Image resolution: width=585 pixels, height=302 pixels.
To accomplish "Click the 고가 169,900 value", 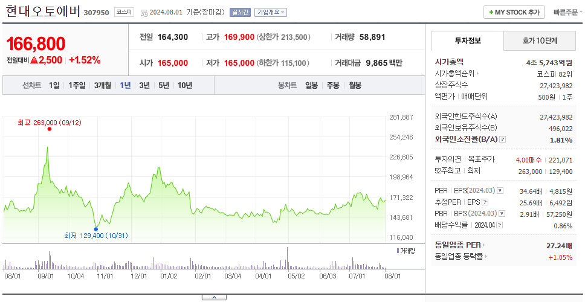I will coord(239,37).
